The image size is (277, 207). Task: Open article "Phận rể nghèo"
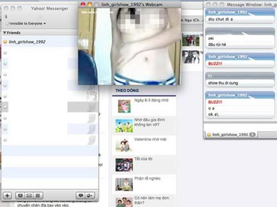(147, 178)
